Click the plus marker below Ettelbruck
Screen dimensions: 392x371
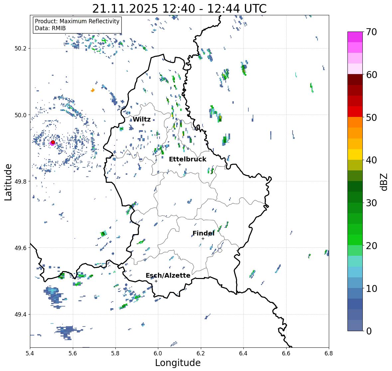pyautogui.click(x=180, y=164)
